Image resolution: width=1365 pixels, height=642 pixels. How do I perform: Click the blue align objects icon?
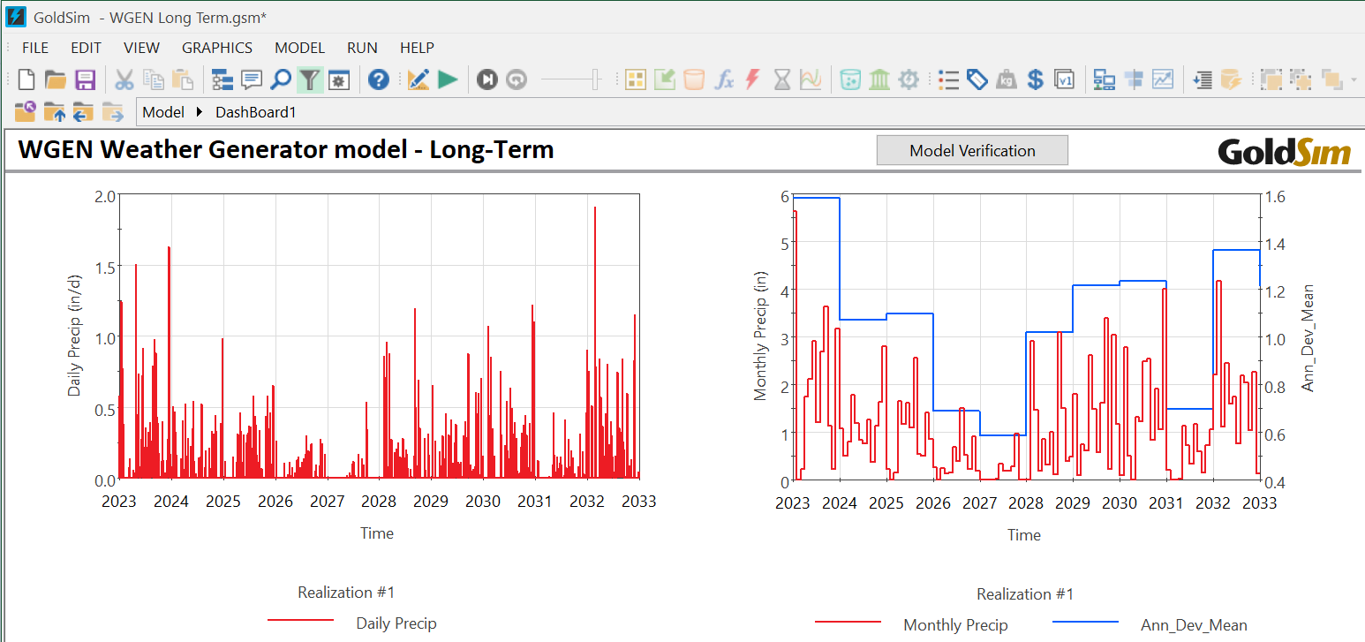pyautogui.click(x=1134, y=79)
